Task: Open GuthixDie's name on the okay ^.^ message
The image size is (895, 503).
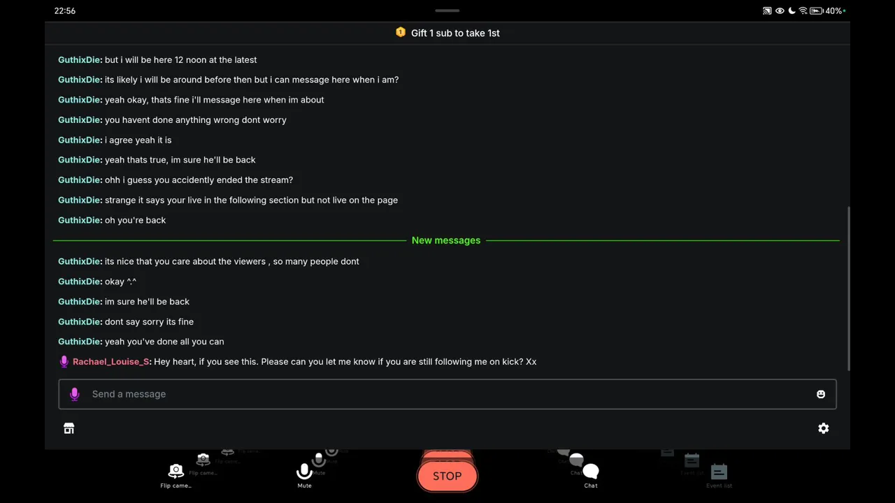Action: [x=80, y=282]
